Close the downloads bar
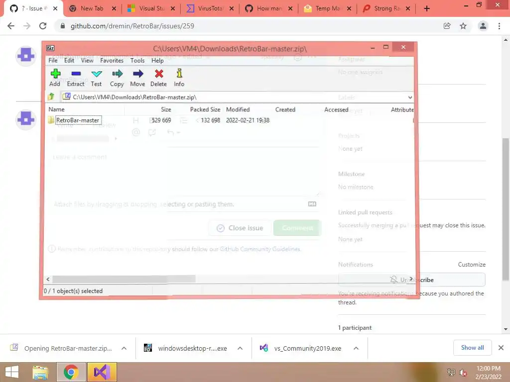Image resolution: width=510 pixels, height=382 pixels. click(x=501, y=348)
